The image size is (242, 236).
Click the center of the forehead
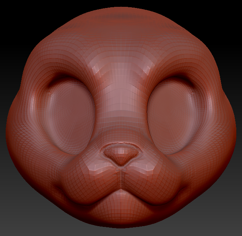tap(121, 57)
